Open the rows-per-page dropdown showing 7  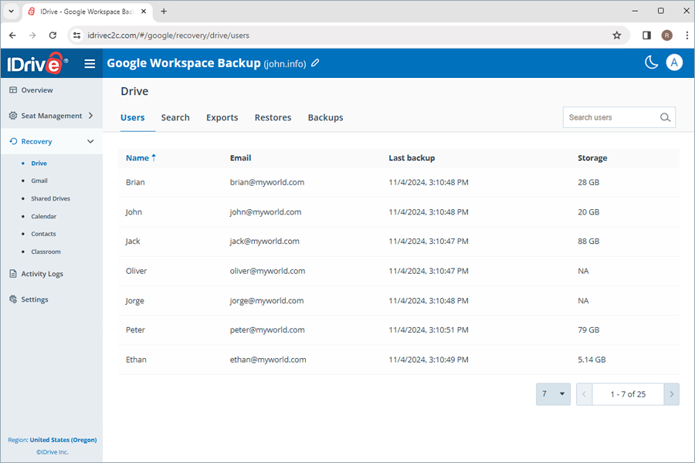553,394
